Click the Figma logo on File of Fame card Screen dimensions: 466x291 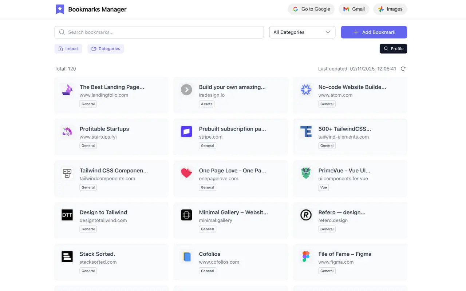306,256
